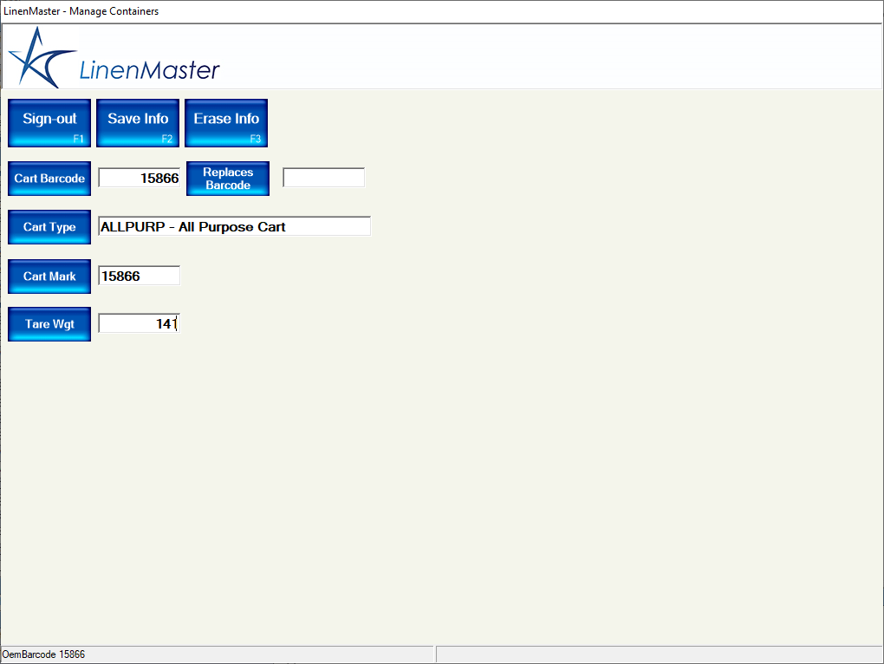Click the LinenMaster - Manage Containers title
884x664 pixels.
coord(81,11)
